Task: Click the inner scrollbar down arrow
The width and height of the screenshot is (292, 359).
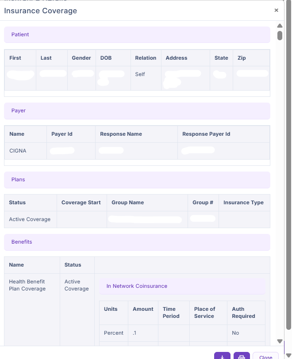Action: point(280,341)
